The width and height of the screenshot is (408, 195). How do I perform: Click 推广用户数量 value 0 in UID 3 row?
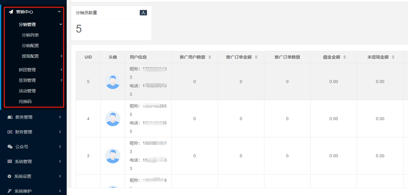tap(195, 156)
